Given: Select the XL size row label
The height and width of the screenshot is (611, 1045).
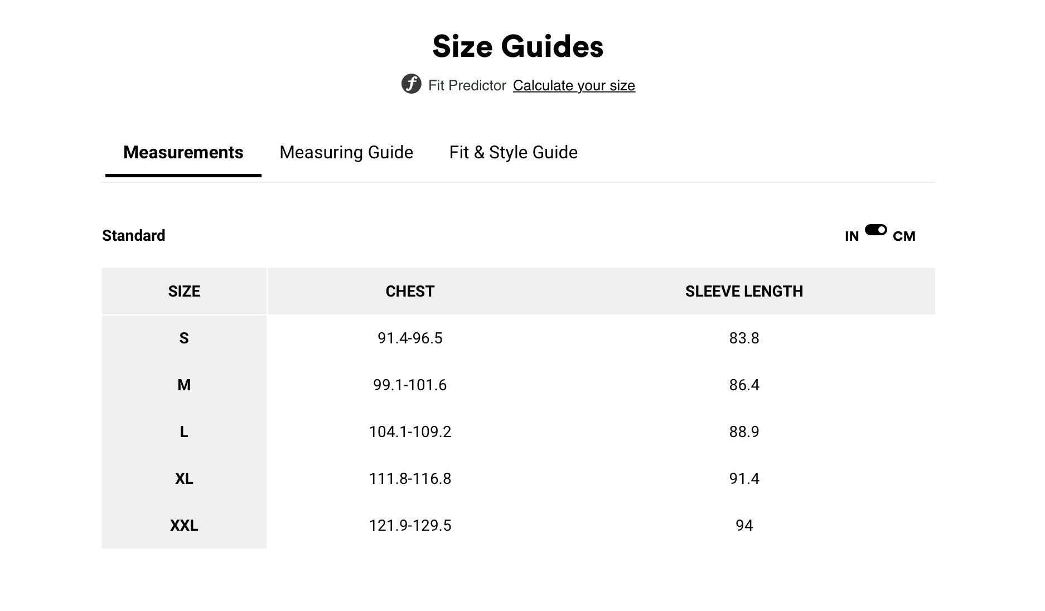Looking at the screenshot, I should [x=184, y=478].
